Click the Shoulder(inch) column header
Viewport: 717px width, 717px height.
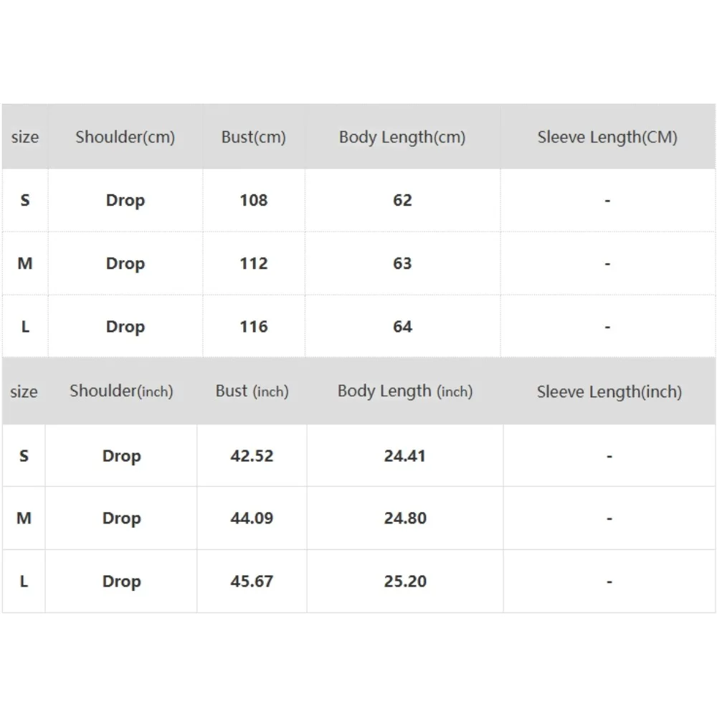coord(121,391)
